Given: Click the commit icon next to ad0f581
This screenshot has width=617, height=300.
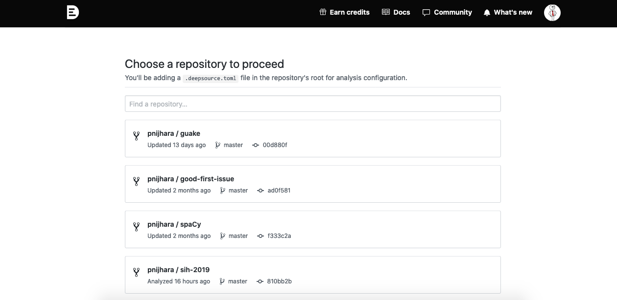Looking at the screenshot, I should coord(260,190).
